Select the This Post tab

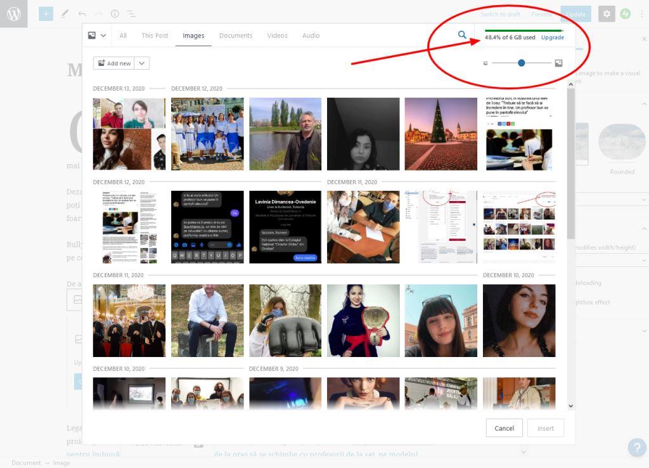click(155, 36)
